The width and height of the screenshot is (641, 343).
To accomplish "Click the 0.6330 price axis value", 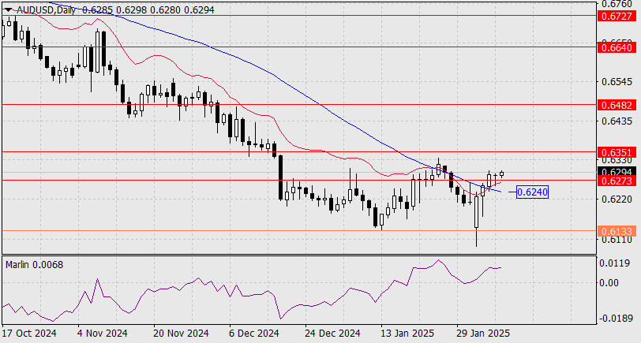I will click(x=617, y=162).
